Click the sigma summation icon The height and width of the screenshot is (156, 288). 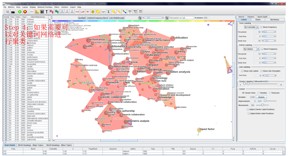109,12
